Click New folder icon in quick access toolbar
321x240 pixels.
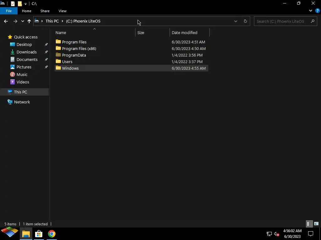20,3
